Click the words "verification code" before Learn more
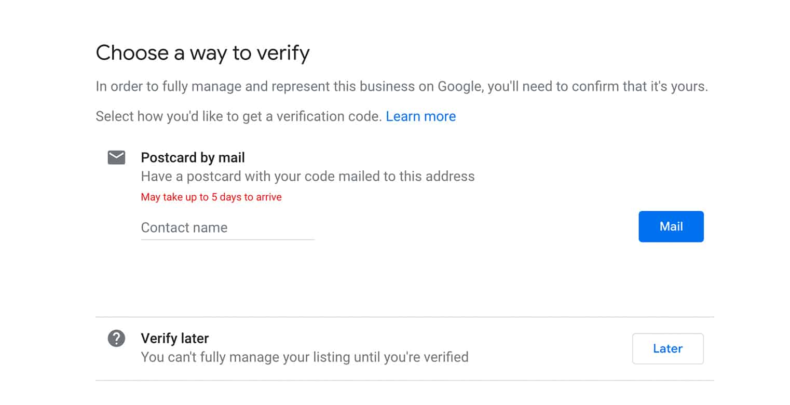790x405 pixels. (329, 116)
